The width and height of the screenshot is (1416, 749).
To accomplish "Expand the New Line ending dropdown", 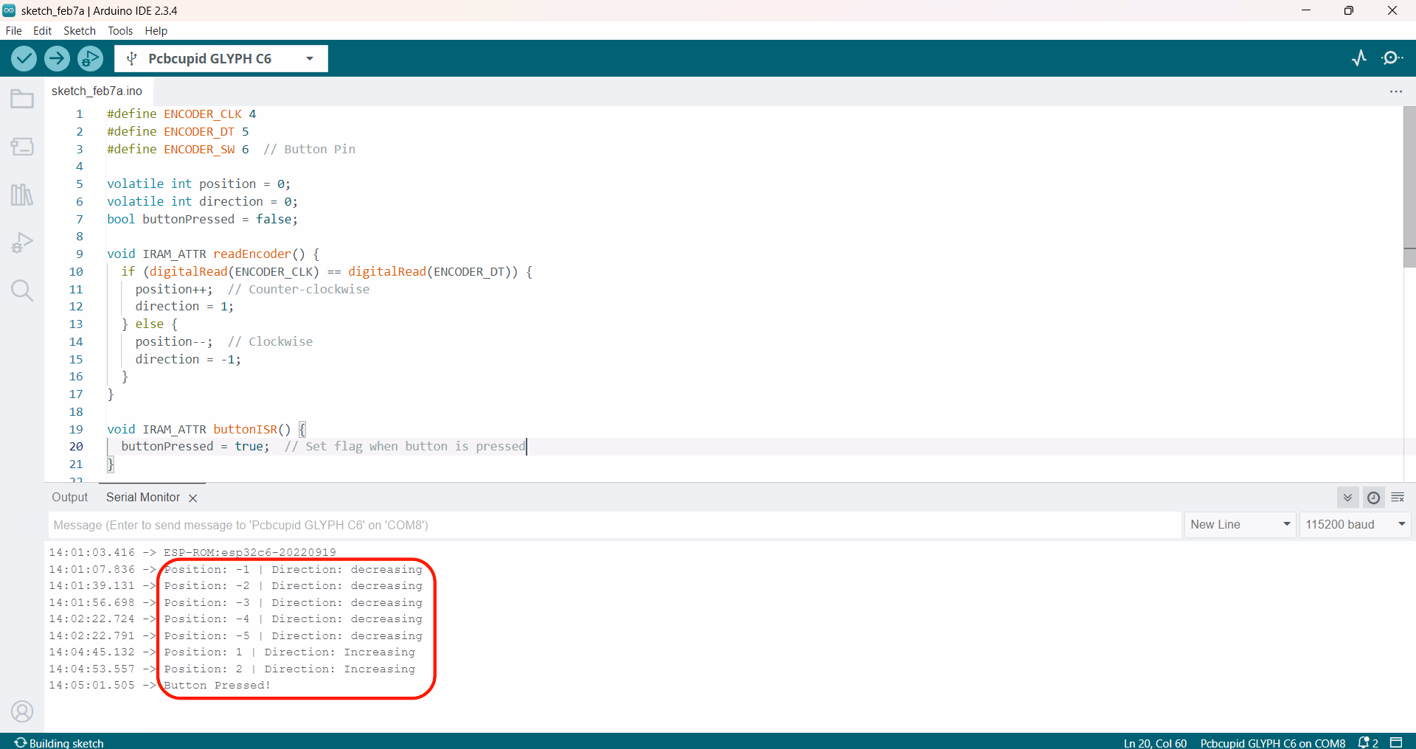I will [x=1240, y=525].
